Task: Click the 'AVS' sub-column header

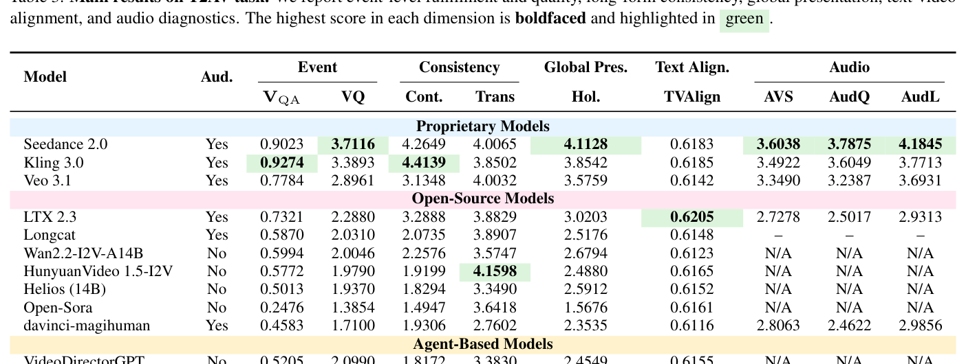Action: coord(778,97)
